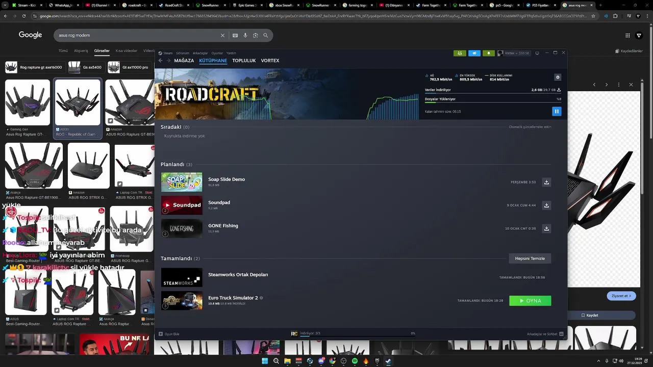This screenshot has width=653, height=367.
Task: Click Euro Truck Simulator 2 info icon
Action: tap(261, 298)
